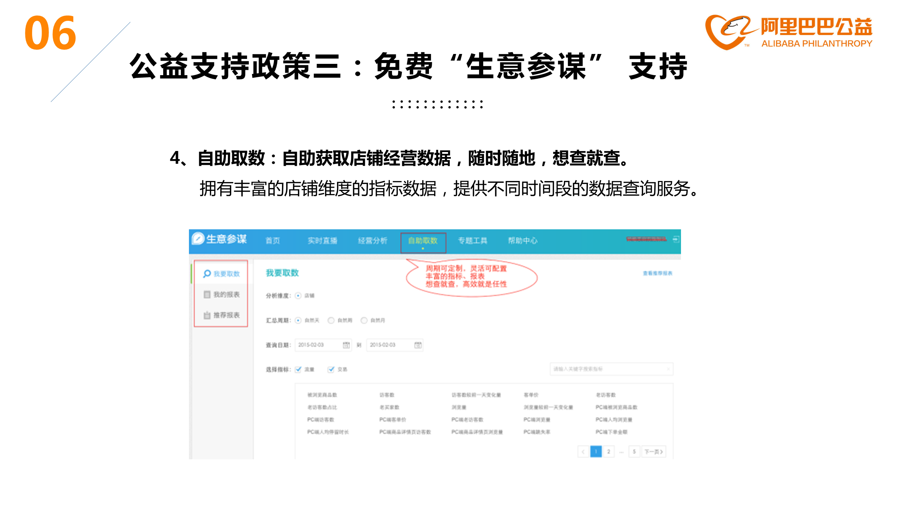This screenshot has height=508, width=902.
Task: Select the 自然月 summary period radio
Action: (364, 320)
